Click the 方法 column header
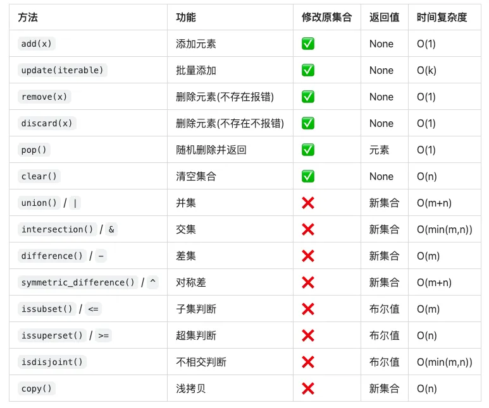489x408 pixels. click(28, 17)
